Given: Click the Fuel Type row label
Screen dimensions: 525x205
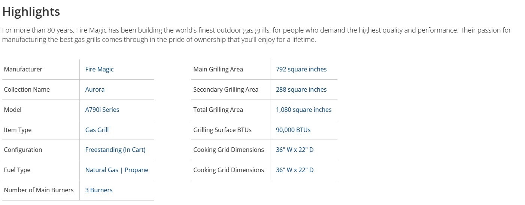Looking at the screenshot, I should pos(17,170).
